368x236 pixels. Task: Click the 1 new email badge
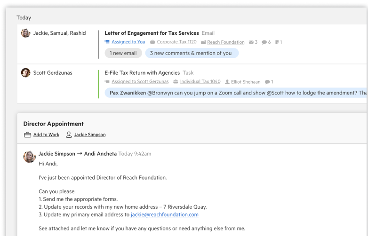pos(123,53)
